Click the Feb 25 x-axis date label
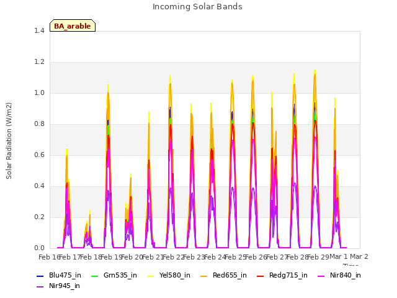The height and width of the screenshot is (298, 397). (235, 257)
